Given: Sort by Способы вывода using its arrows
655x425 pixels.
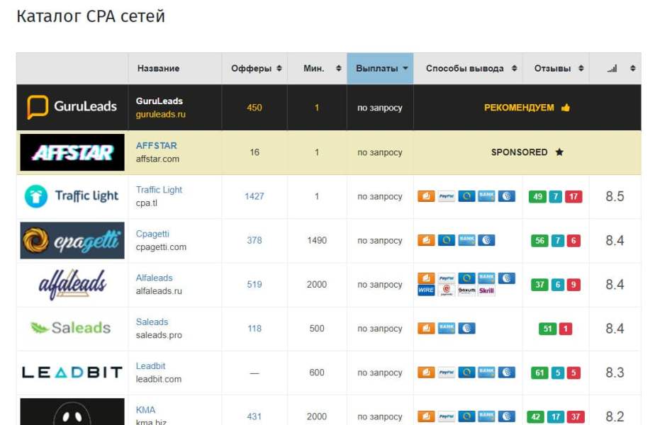Looking at the screenshot, I should 514,69.
